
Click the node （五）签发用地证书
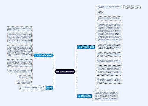point(25,77)
